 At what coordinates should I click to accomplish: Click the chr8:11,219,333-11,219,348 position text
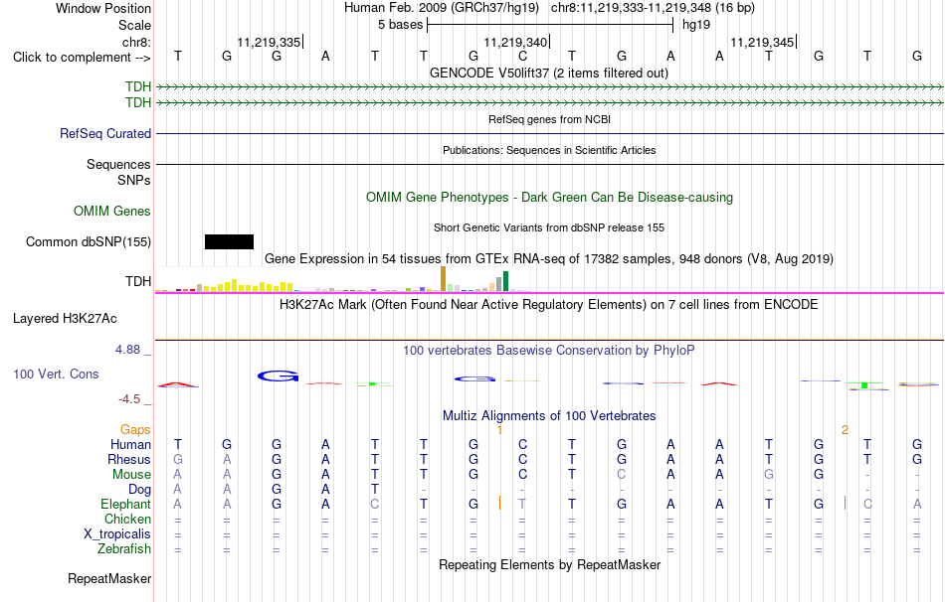pyautogui.click(x=653, y=8)
